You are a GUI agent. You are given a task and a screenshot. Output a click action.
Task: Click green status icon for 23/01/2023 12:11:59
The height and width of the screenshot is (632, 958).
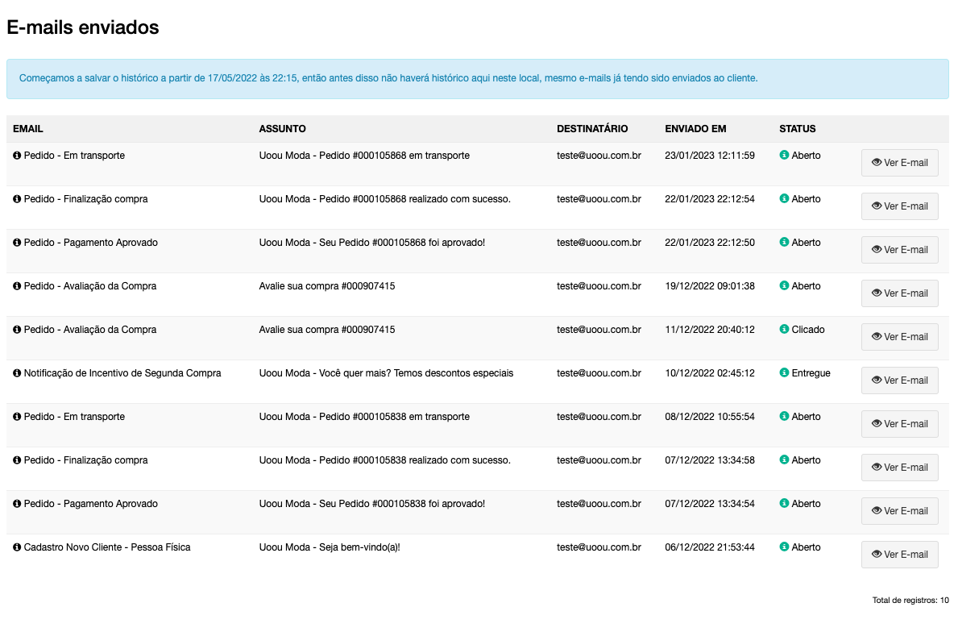784,155
